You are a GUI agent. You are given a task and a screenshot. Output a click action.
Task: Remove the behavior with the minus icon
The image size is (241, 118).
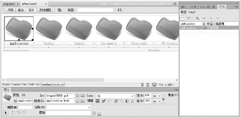point(204,18)
